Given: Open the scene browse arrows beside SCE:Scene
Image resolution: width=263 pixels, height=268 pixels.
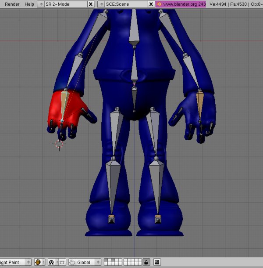Looking at the screenshot, I should tap(101, 4).
